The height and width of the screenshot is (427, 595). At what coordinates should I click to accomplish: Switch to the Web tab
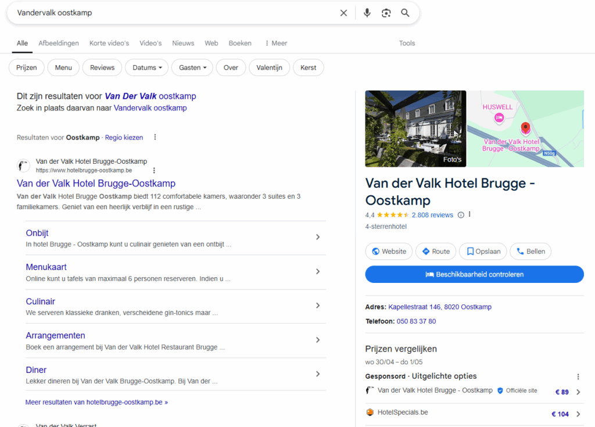(212, 43)
